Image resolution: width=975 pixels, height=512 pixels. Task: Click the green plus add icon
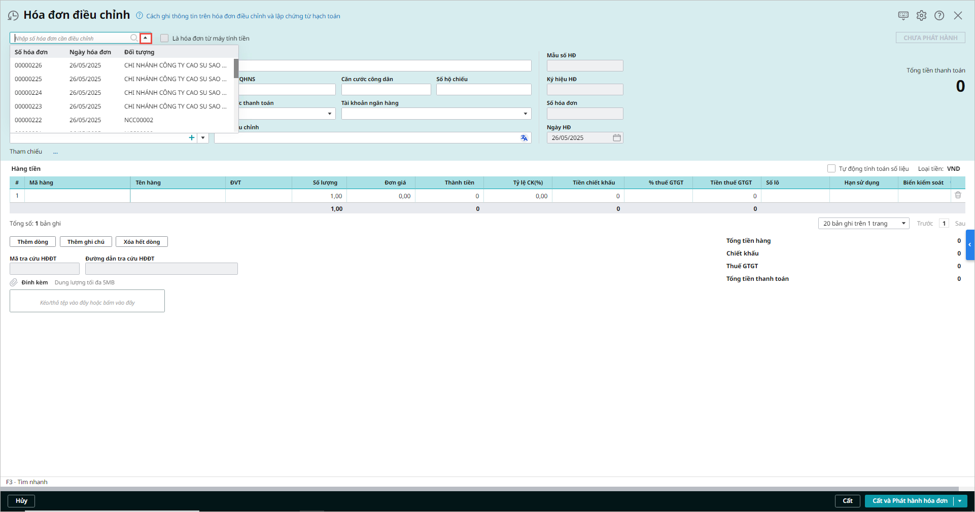[192, 138]
